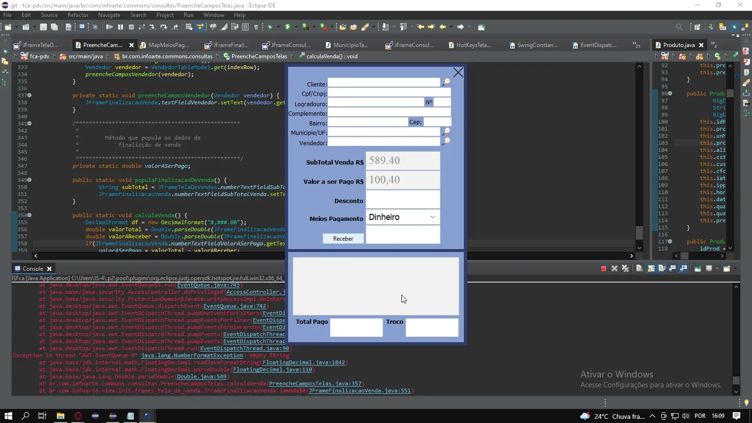Terminate the running application in Console

pos(603,268)
